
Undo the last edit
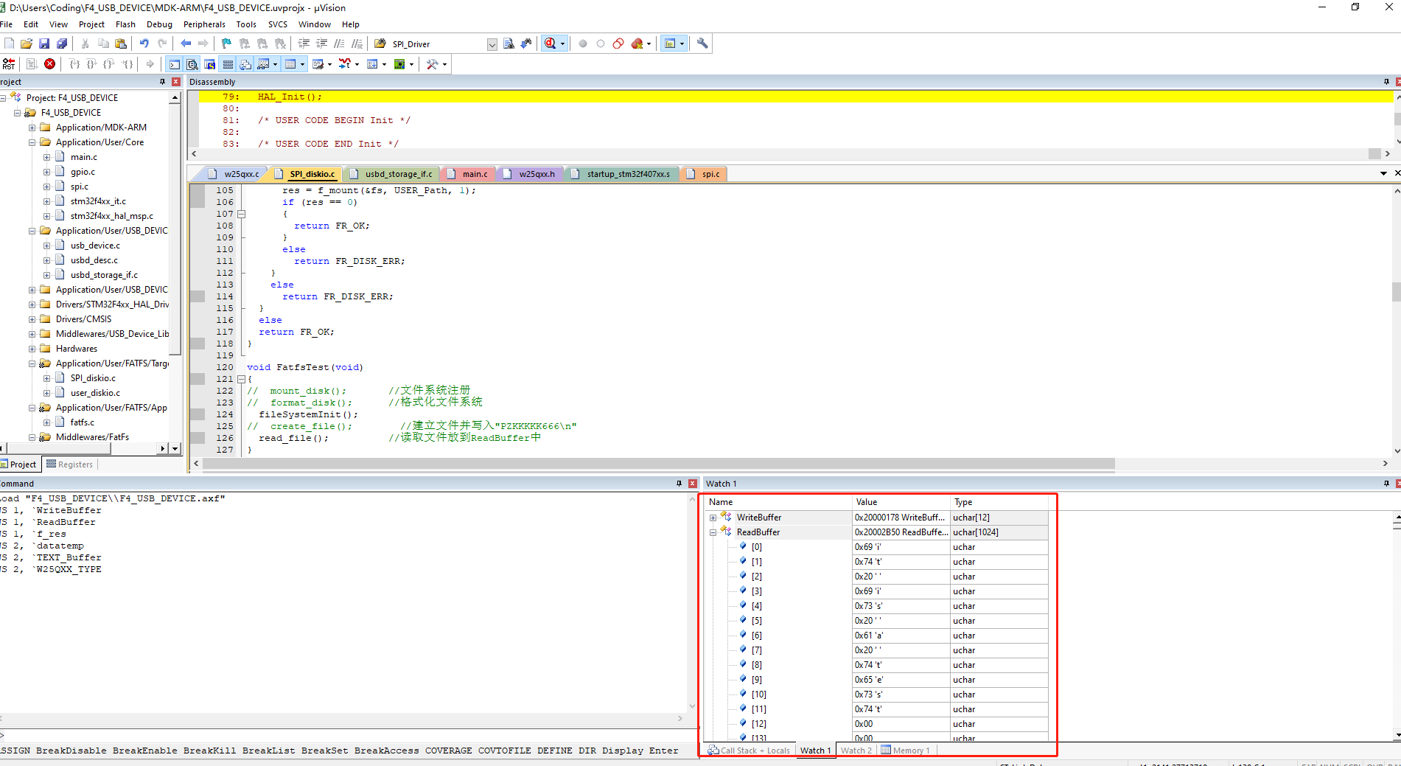click(144, 43)
